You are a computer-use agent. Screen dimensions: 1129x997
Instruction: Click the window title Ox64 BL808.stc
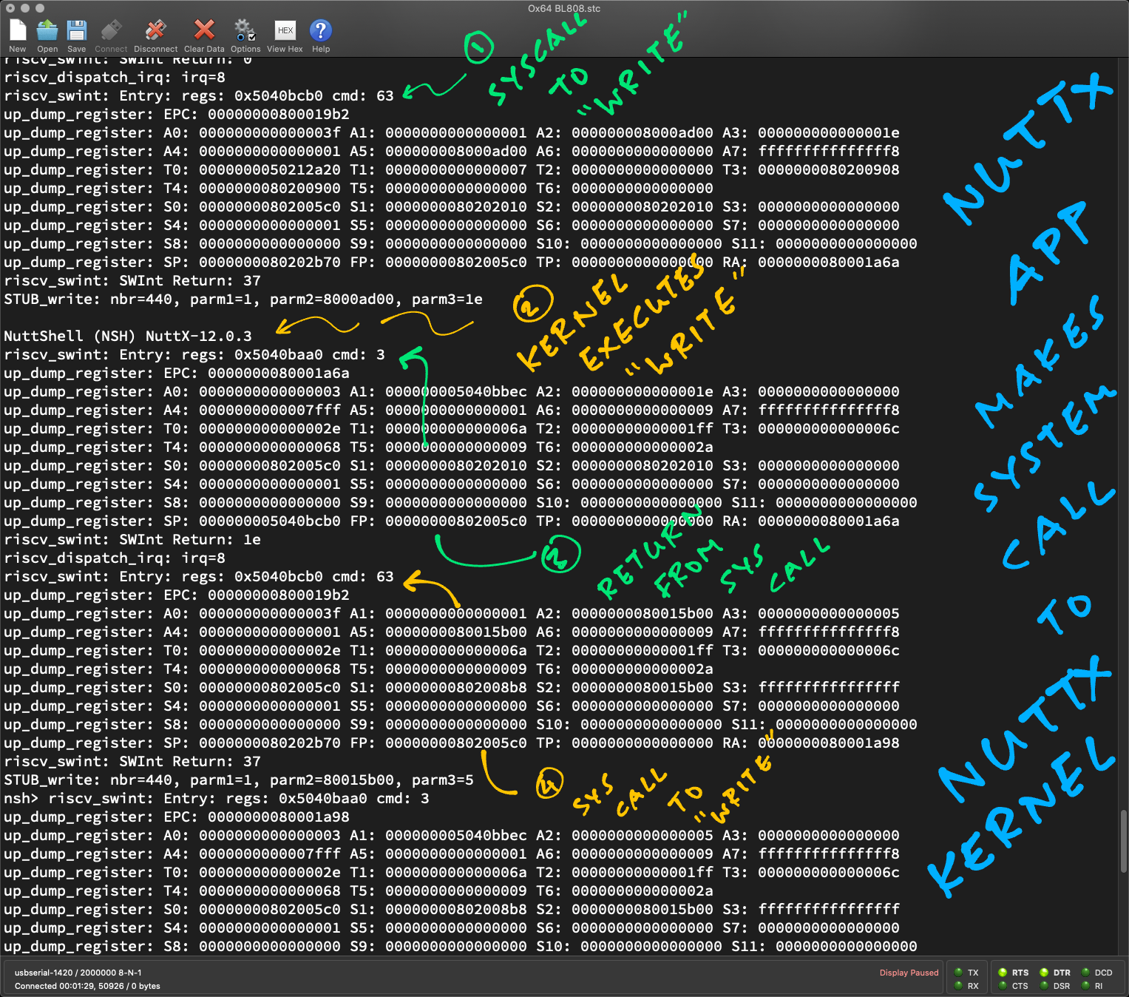564,9
